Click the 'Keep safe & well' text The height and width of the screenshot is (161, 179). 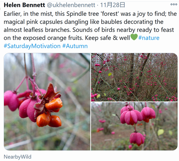[x=107, y=38]
